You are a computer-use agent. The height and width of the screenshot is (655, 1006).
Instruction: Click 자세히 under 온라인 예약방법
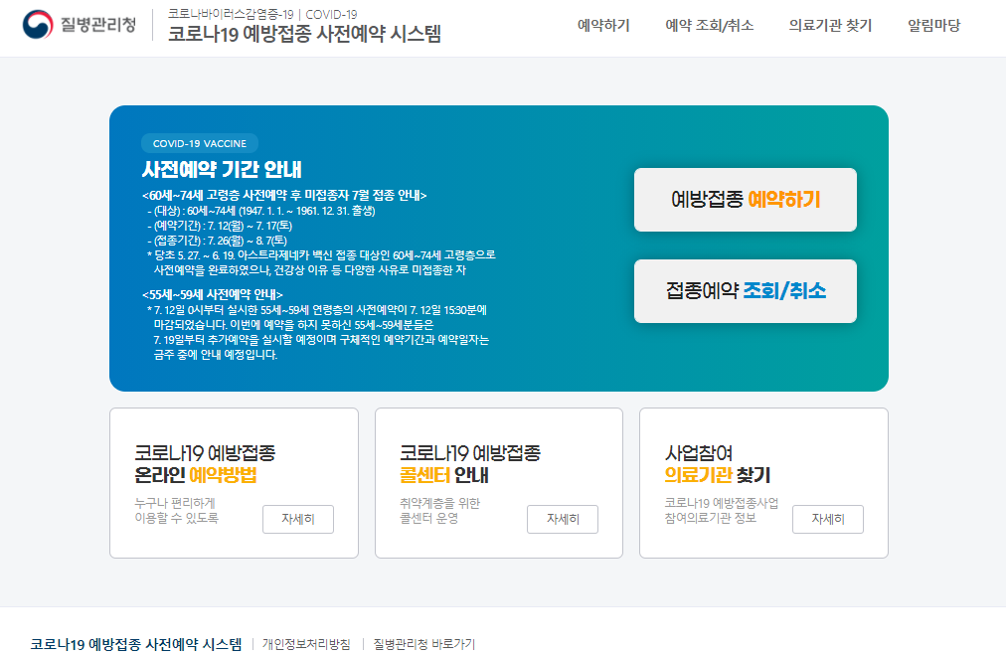pos(297,519)
